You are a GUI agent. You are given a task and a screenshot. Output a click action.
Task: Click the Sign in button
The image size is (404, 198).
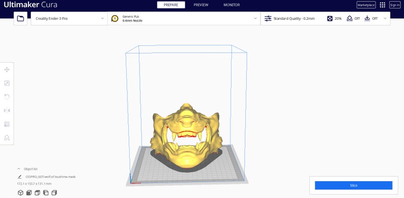click(395, 5)
